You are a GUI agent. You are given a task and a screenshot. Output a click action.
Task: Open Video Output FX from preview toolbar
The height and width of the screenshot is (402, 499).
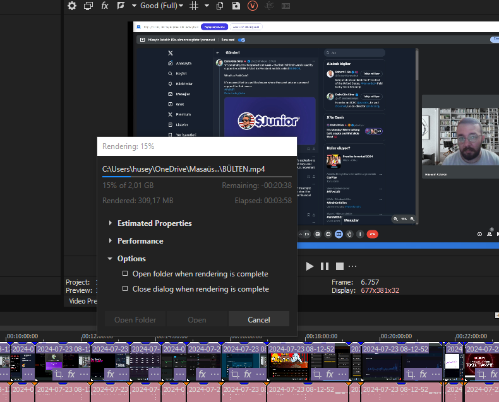(x=105, y=6)
